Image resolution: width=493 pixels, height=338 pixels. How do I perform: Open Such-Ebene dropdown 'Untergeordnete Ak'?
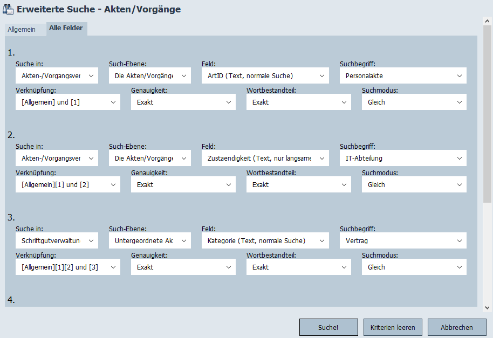pos(149,240)
